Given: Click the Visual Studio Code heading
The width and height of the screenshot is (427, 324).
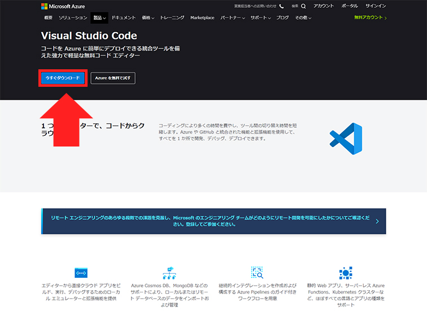Looking at the screenshot, I should [89, 36].
